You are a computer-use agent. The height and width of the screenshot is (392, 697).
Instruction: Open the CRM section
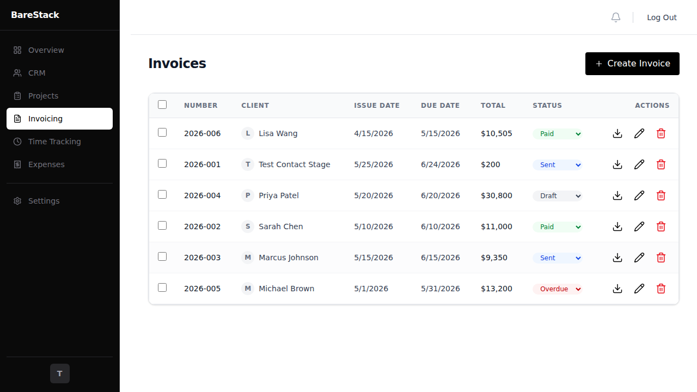[x=59, y=73]
